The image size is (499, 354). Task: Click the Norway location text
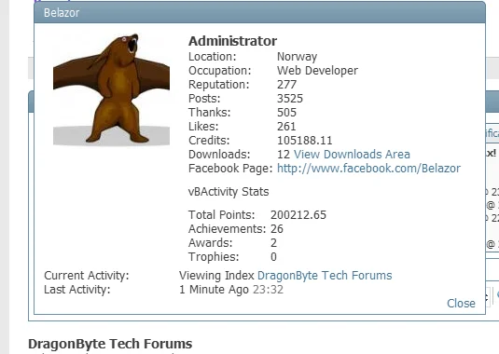coord(298,57)
